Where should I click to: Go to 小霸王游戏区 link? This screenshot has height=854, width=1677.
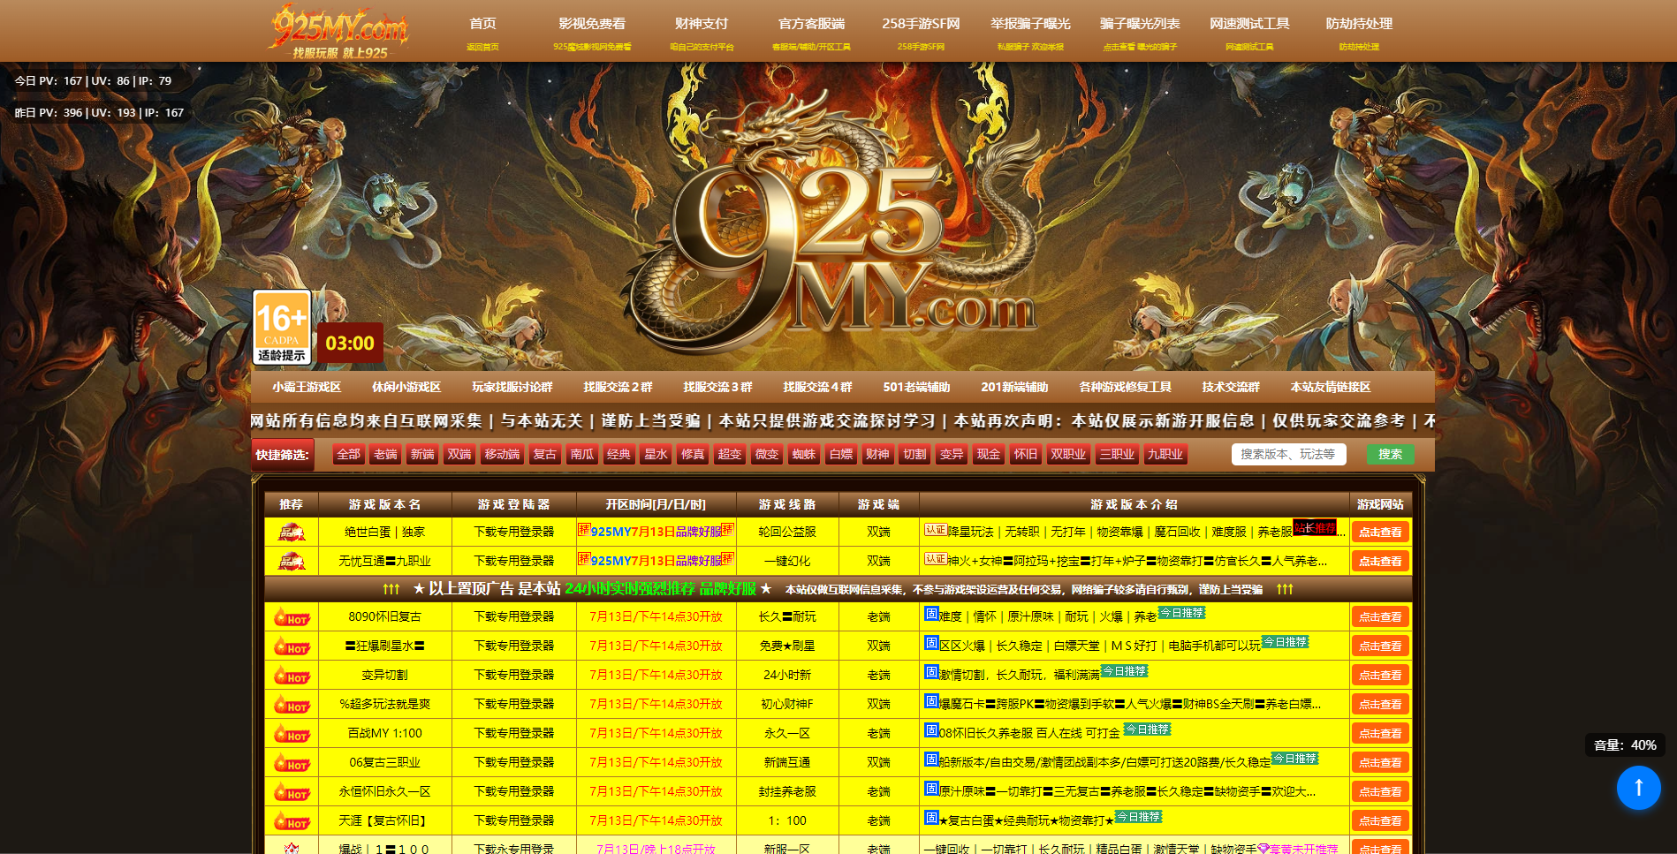coord(307,387)
